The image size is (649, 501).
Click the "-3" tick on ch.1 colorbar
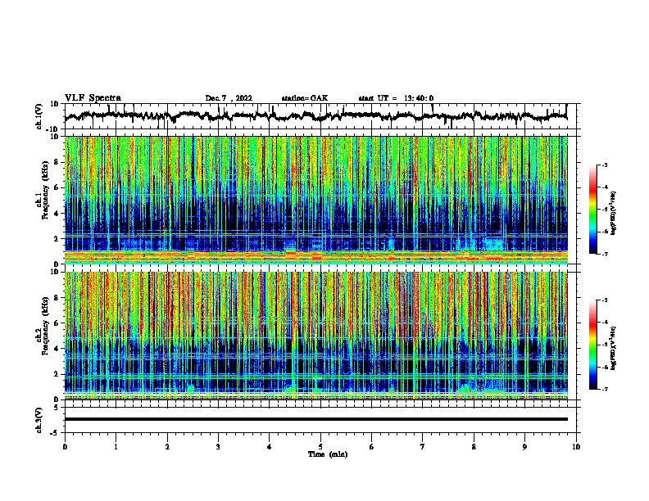pos(604,165)
